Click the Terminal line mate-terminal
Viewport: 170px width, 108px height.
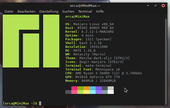(88, 65)
